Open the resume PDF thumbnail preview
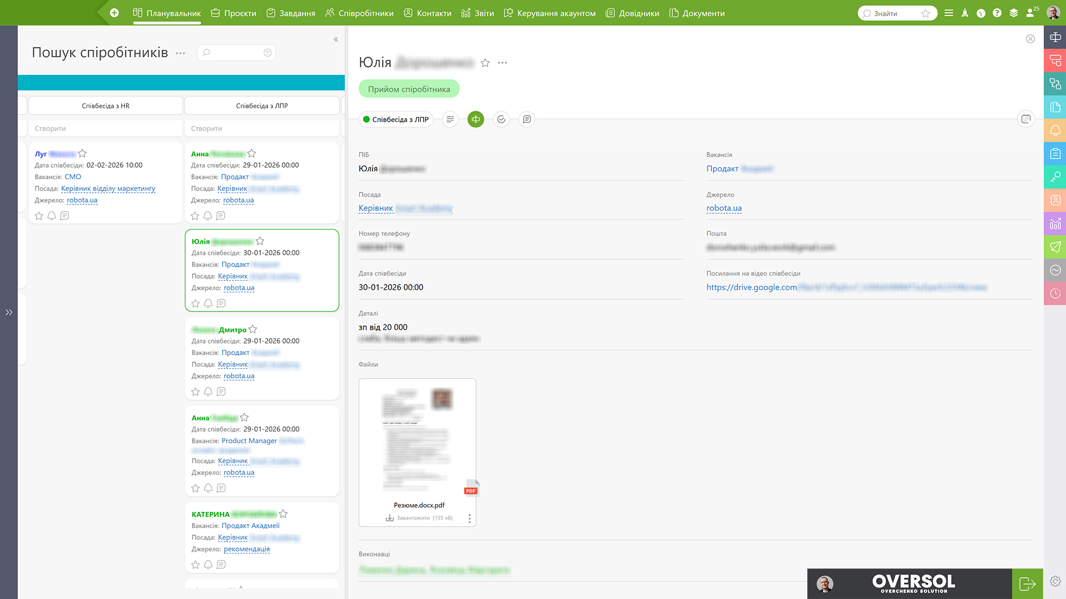This screenshot has width=1066, height=599. tap(418, 439)
